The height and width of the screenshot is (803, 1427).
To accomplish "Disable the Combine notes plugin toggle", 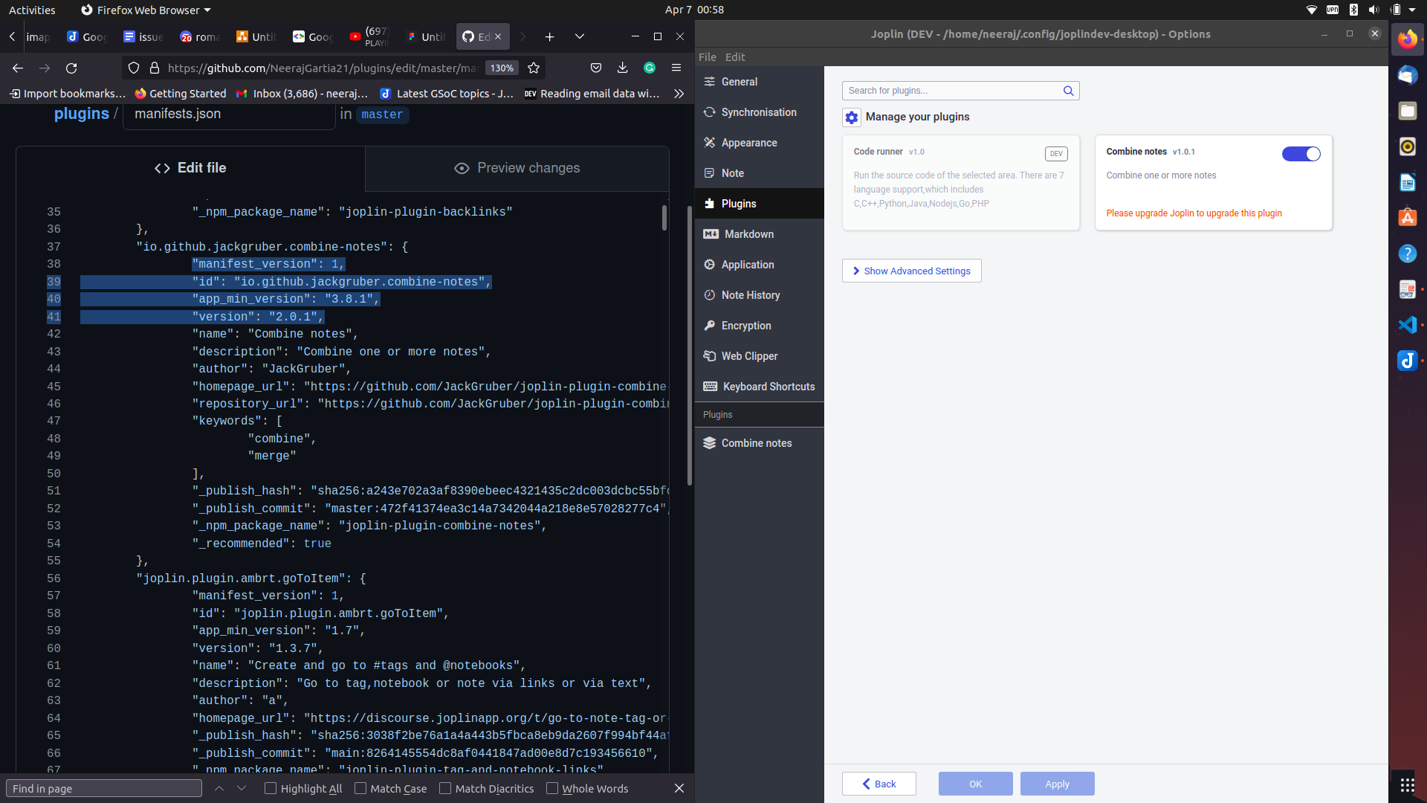I will click(x=1301, y=154).
